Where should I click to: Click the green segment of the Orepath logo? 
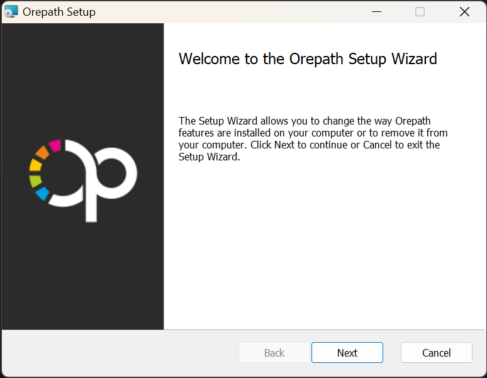pyautogui.click(x=36, y=181)
